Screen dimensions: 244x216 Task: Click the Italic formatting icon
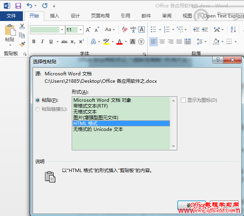[42, 42]
